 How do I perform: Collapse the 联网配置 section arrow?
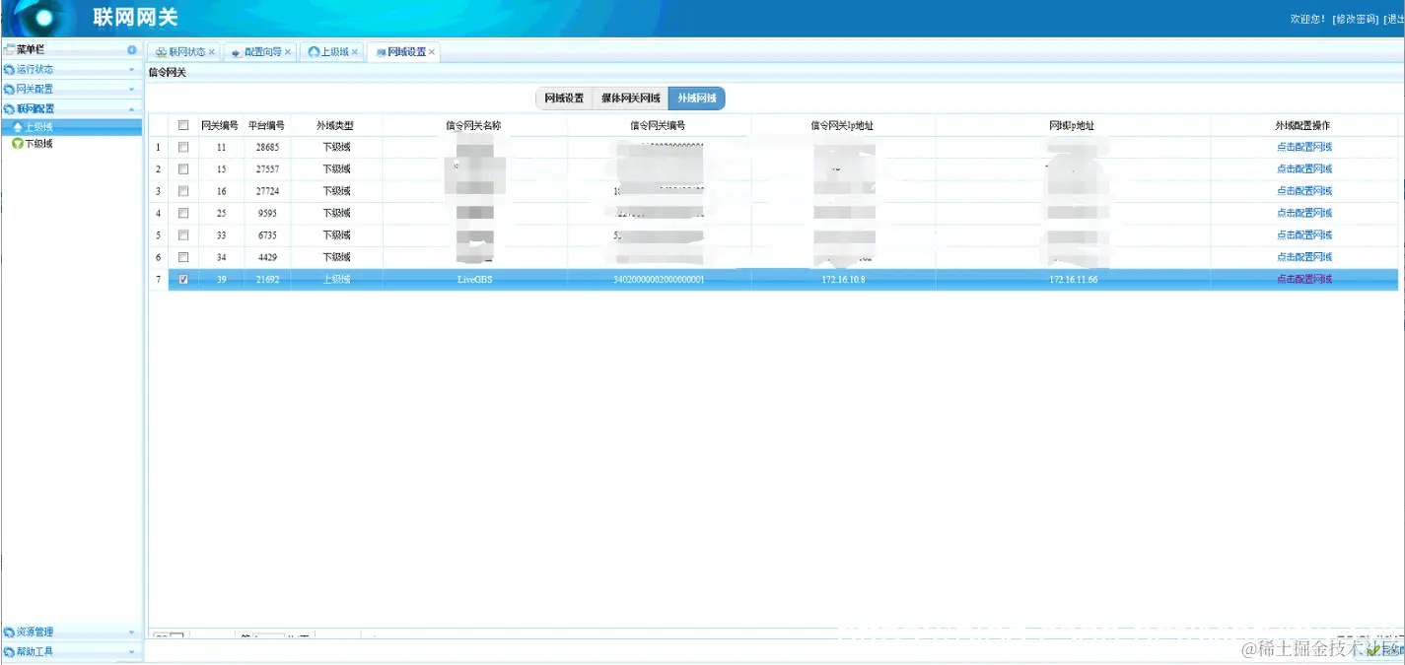pyautogui.click(x=132, y=109)
